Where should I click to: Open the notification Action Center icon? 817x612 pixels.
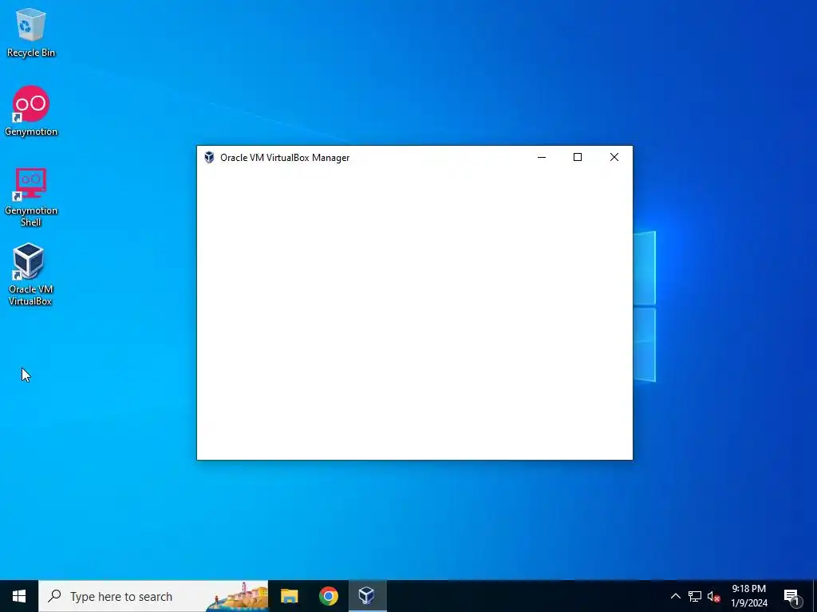pos(791,596)
